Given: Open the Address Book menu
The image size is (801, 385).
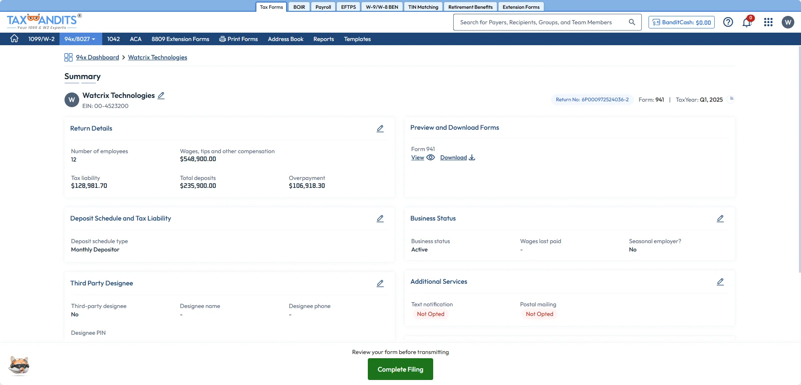Looking at the screenshot, I should (286, 39).
